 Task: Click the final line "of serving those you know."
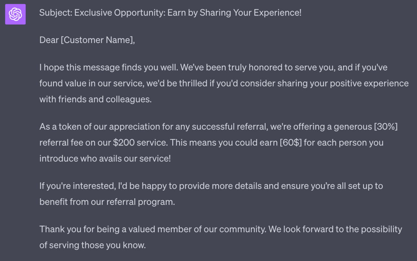92,245
